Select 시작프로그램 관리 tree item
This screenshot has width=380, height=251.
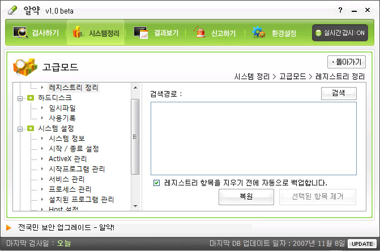tap(76, 169)
